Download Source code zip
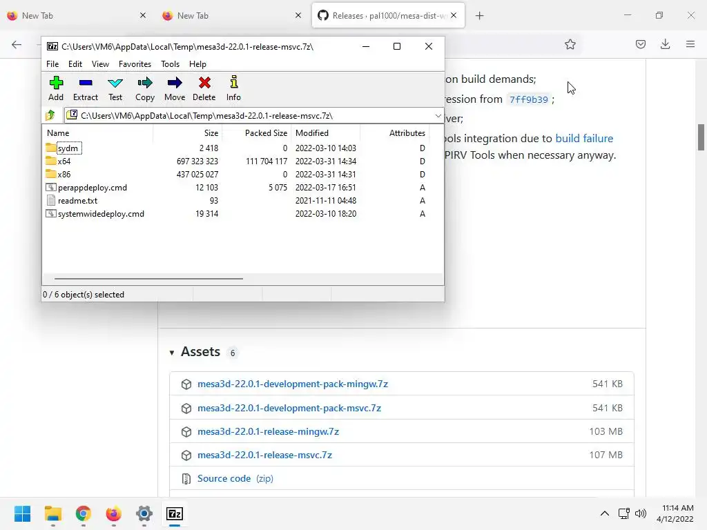The height and width of the screenshot is (530, 707). pyautogui.click(x=235, y=478)
